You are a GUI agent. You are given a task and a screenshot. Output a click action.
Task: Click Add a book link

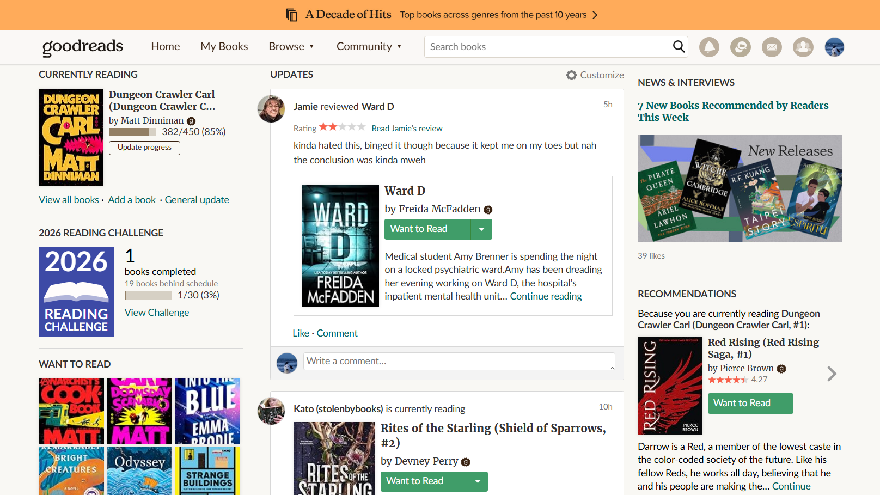pyautogui.click(x=132, y=200)
